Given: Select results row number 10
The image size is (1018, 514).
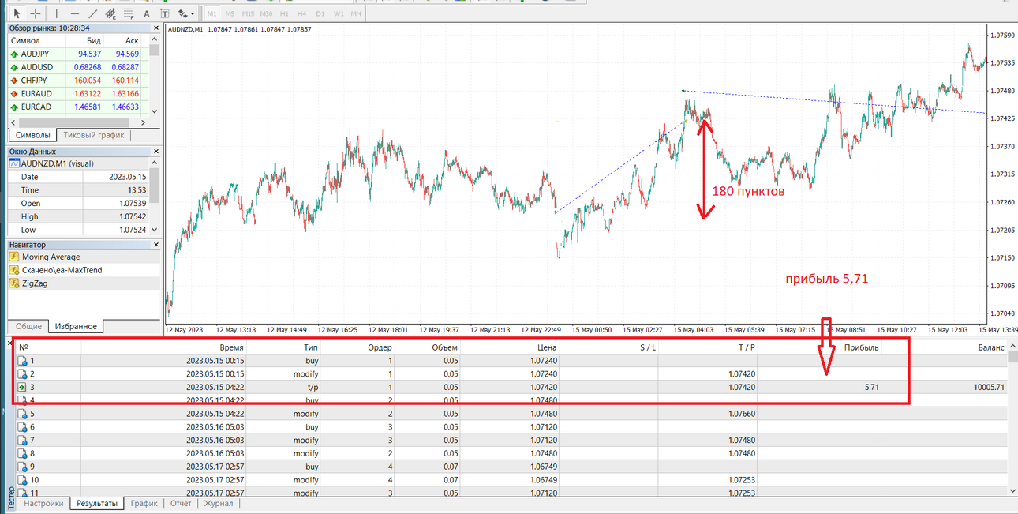Looking at the screenshot, I should 511,479.
